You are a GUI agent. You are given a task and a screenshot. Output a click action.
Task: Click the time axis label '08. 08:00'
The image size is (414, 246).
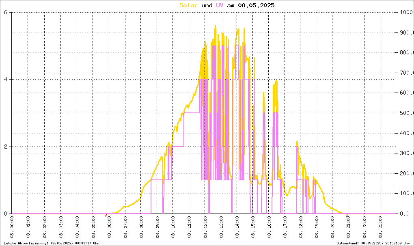(141, 227)
